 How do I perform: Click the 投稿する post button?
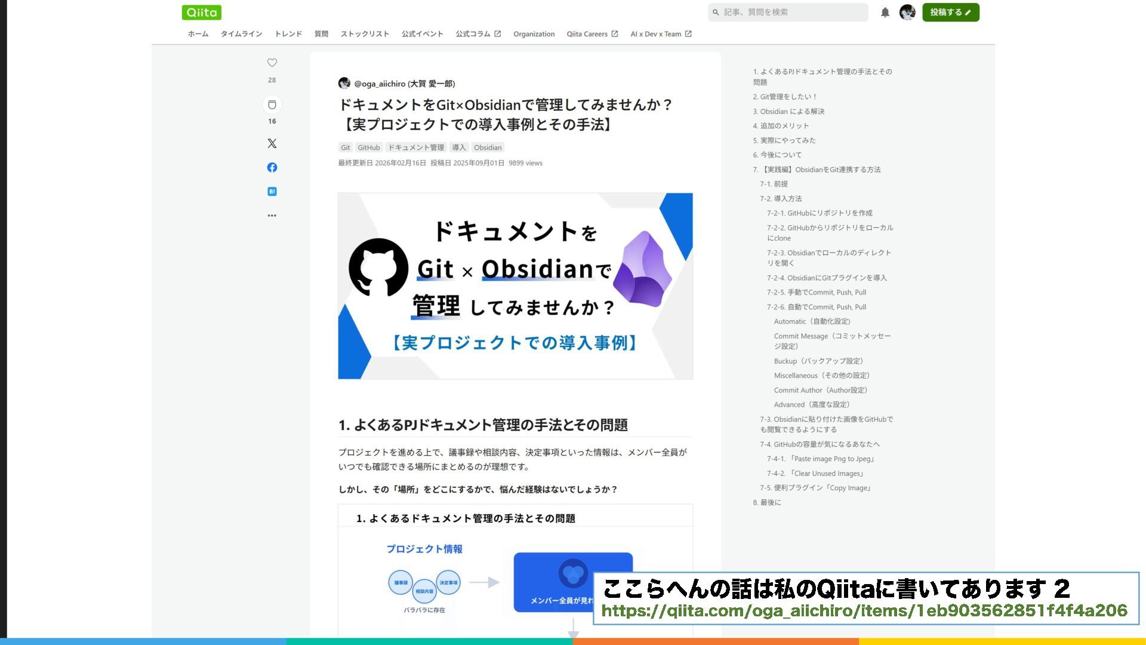[950, 13]
